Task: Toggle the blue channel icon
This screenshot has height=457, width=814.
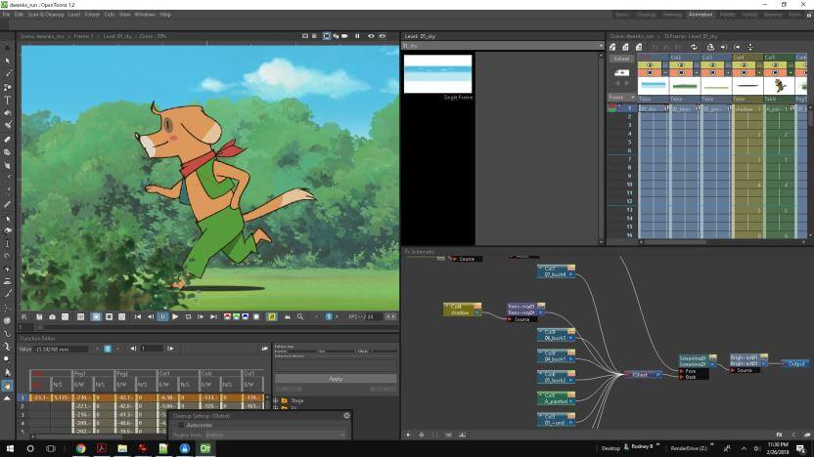Action: pos(245,316)
